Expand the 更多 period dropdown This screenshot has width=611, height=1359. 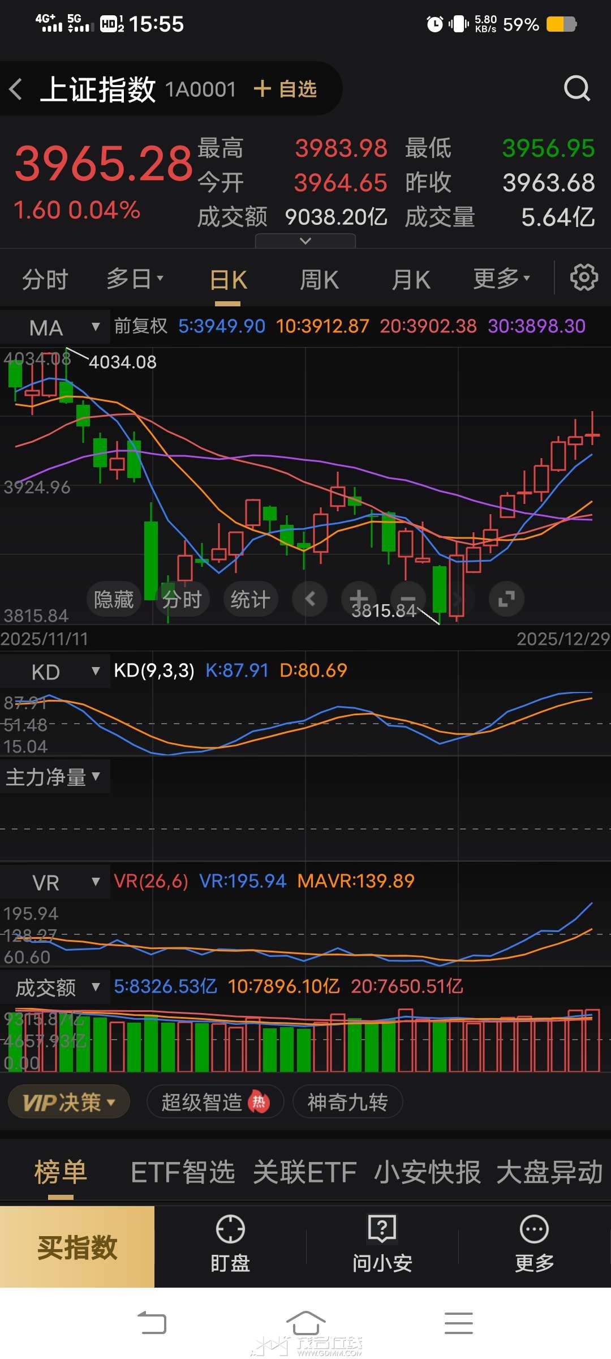[501, 279]
